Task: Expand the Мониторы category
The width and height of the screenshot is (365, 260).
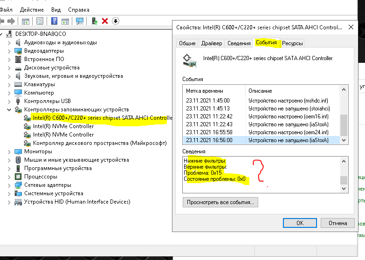Action: 9,152
